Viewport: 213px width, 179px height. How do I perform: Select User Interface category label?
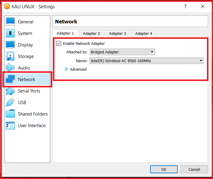point(32,125)
